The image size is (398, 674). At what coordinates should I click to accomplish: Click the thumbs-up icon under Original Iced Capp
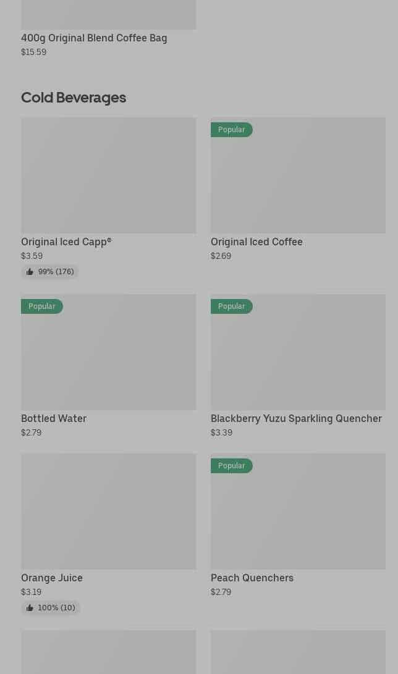[30, 272]
